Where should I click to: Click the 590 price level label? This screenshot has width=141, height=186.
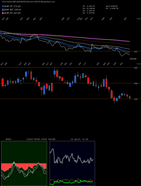136,83
